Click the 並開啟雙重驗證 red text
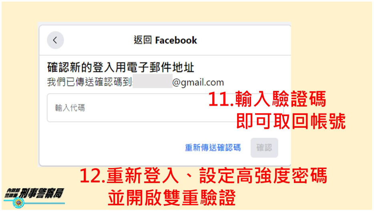 coord(172,198)
